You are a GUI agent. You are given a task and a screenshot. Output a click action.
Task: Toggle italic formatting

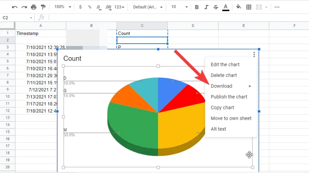206,7
